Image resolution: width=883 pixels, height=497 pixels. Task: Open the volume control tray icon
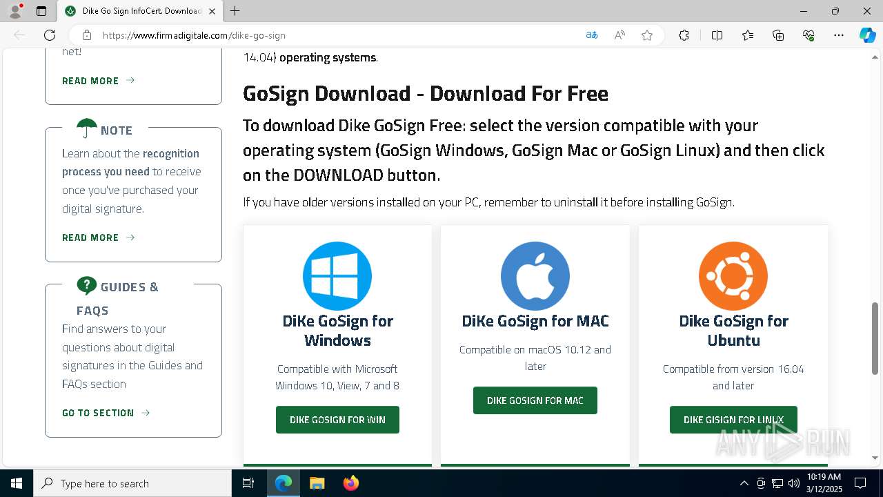793,483
